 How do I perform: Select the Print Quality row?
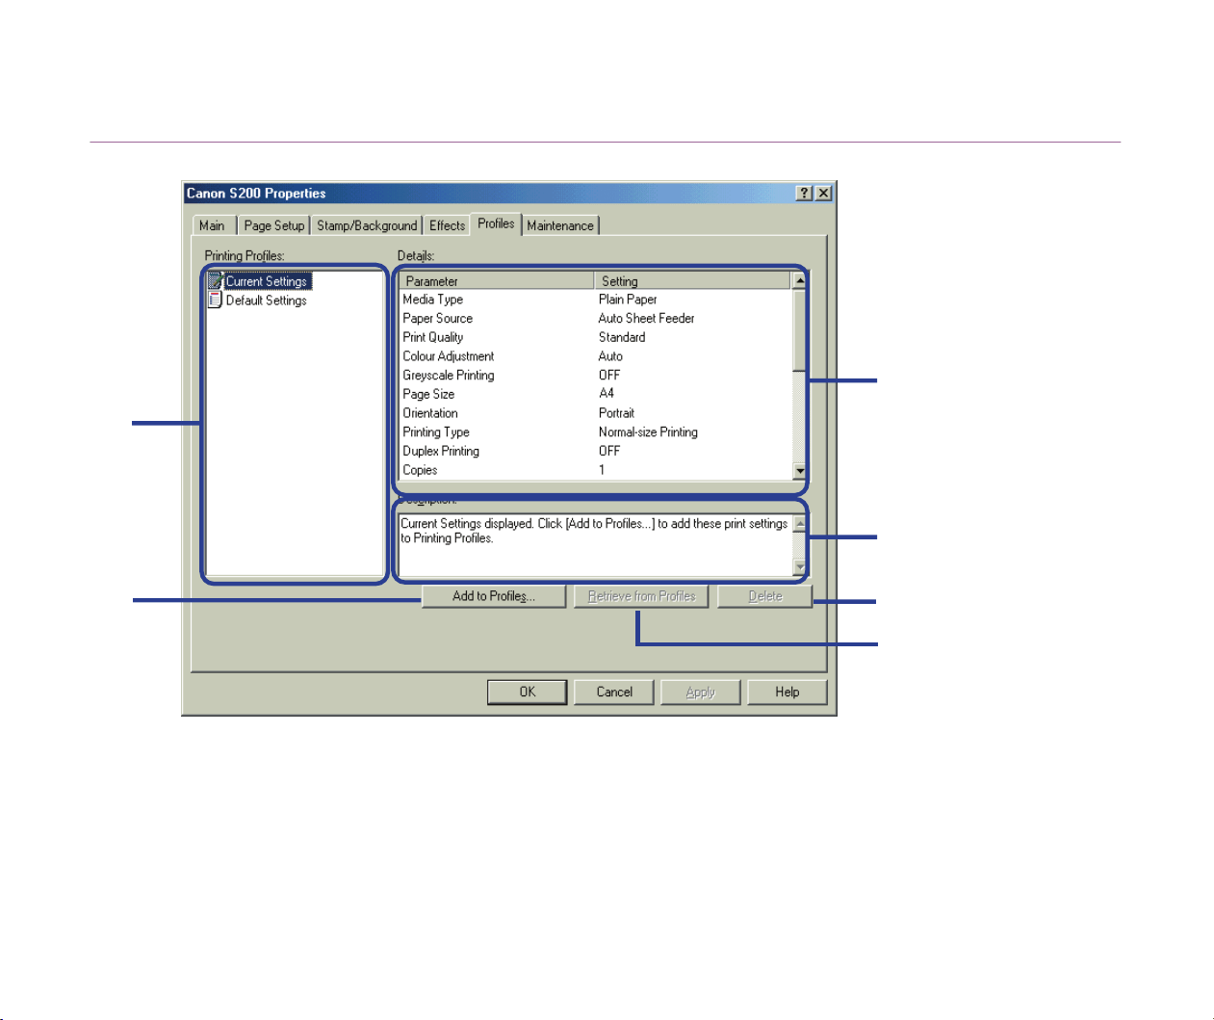596,337
